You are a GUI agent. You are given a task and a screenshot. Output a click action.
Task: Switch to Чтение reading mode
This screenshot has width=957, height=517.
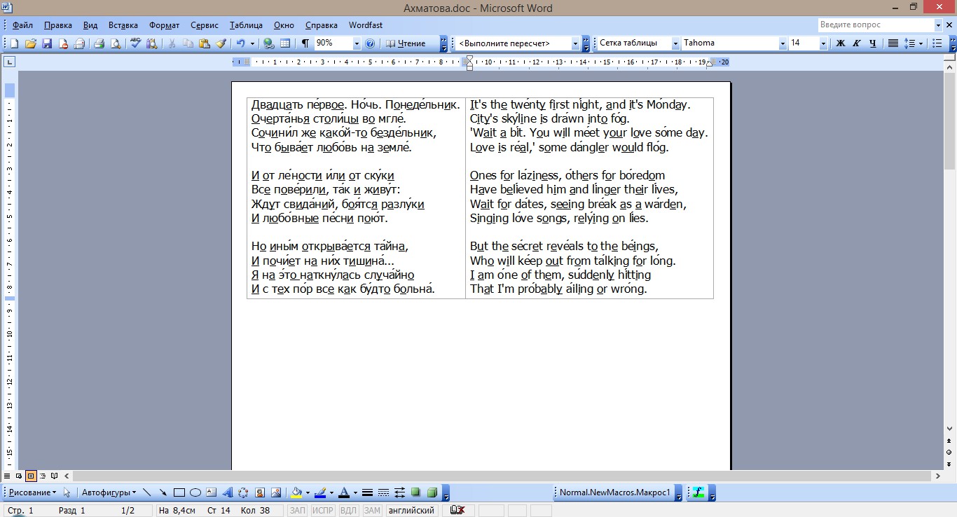click(406, 43)
